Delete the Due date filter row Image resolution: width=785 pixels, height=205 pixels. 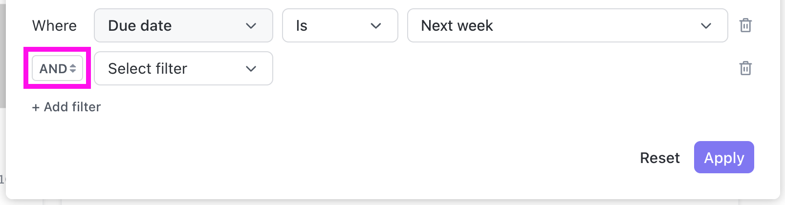[x=745, y=25]
